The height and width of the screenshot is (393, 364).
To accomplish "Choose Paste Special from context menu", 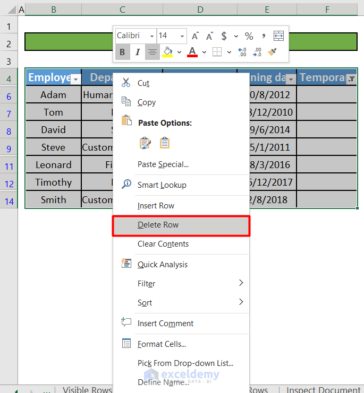I will (181, 164).
